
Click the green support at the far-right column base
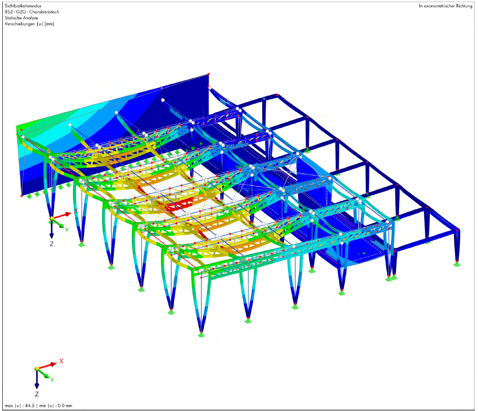click(x=457, y=264)
